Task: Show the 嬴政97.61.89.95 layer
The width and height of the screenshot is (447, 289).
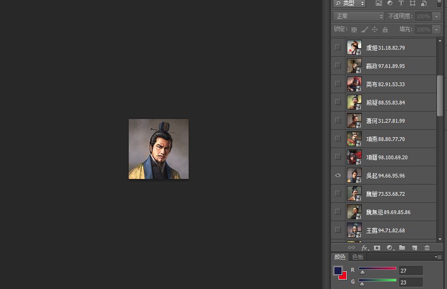Action: point(338,66)
